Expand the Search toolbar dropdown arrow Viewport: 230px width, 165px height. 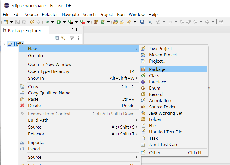[x=135, y=22]
